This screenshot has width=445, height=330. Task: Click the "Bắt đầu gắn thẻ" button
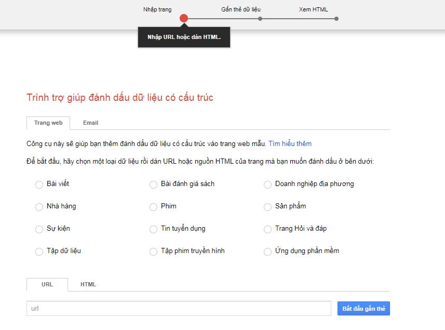click(363, 308)
